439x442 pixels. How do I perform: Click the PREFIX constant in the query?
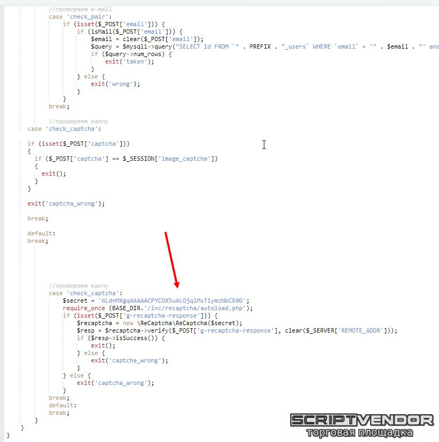pos(260,46)
